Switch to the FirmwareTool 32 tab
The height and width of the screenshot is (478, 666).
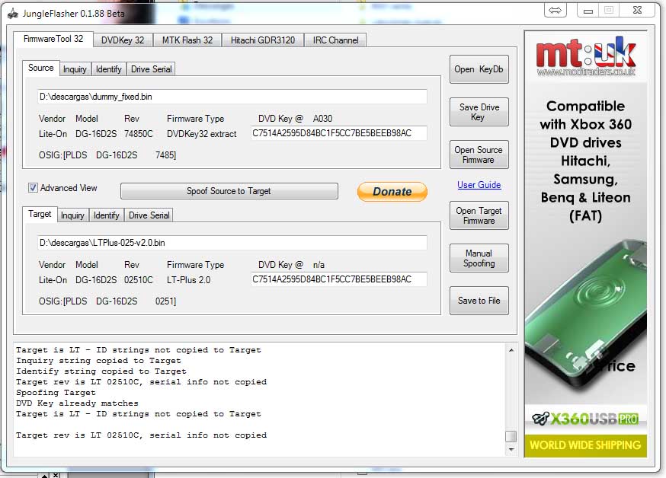53,39
